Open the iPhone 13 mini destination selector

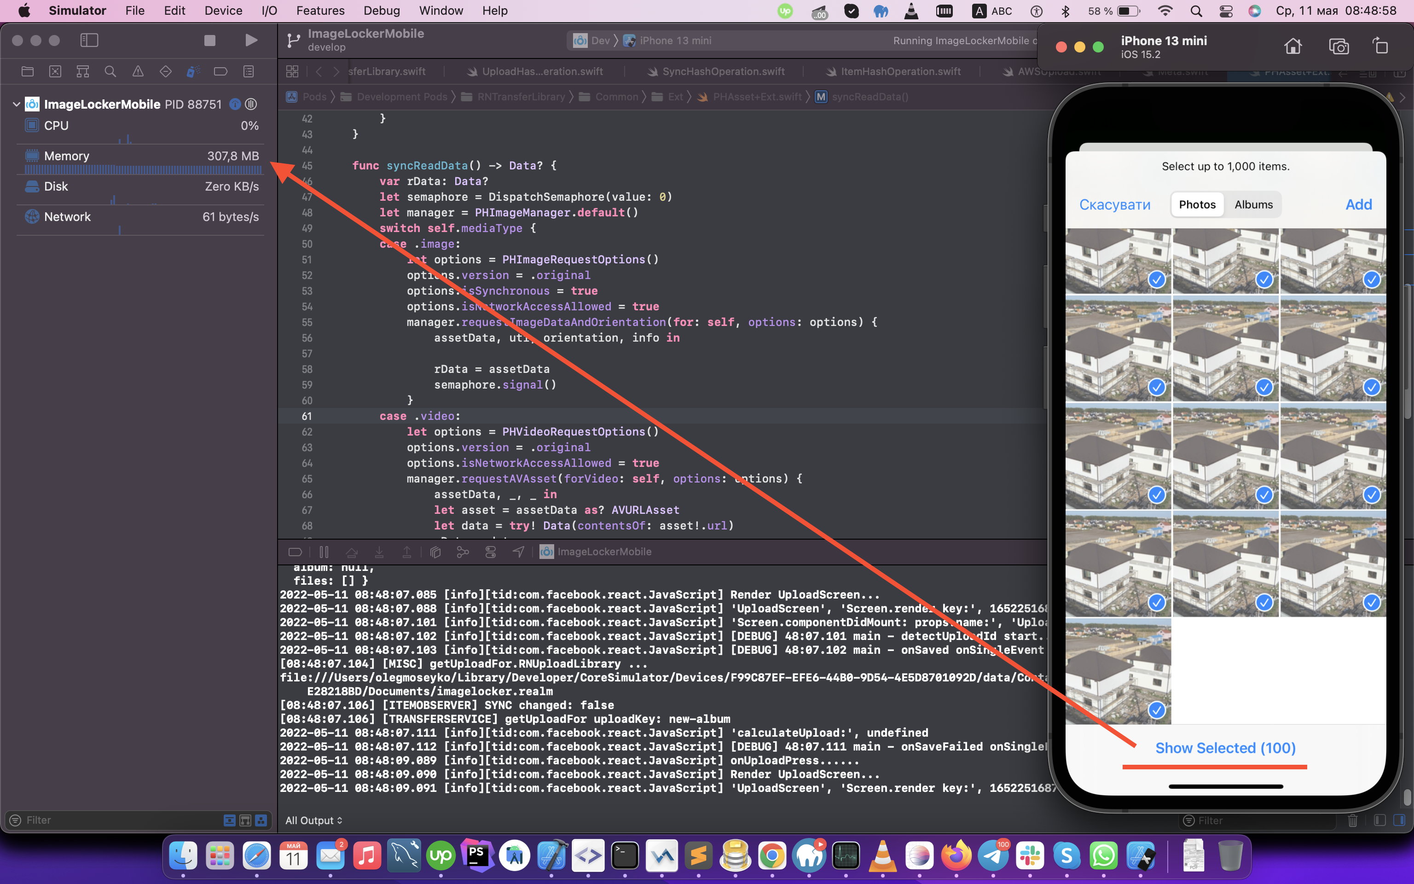tap(667, 41)
